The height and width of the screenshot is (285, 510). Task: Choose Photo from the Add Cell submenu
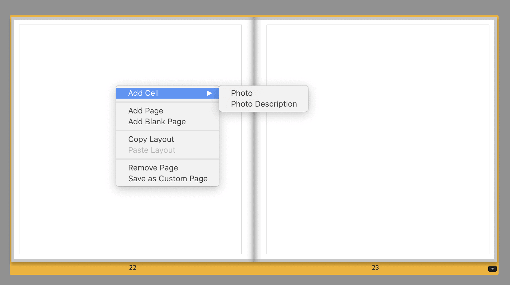[242, 93]
